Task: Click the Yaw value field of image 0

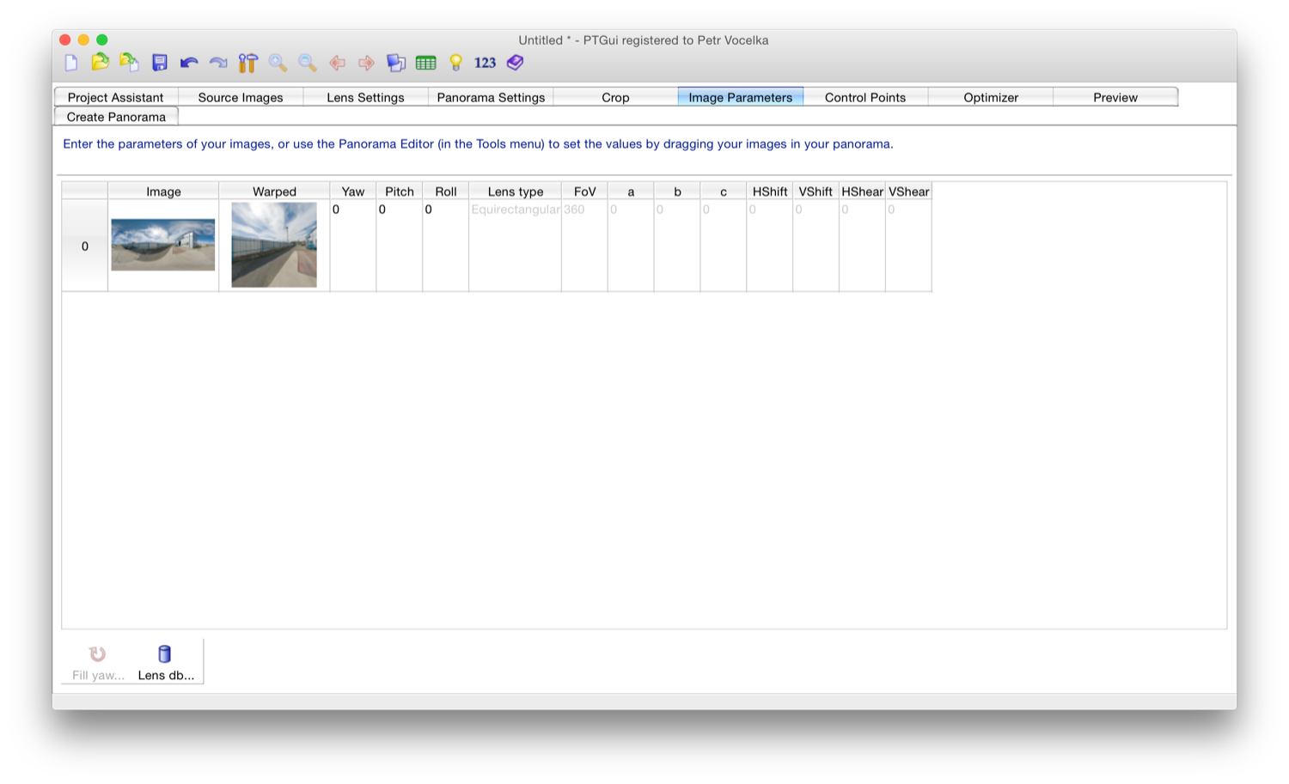Action: coord(352,210)
